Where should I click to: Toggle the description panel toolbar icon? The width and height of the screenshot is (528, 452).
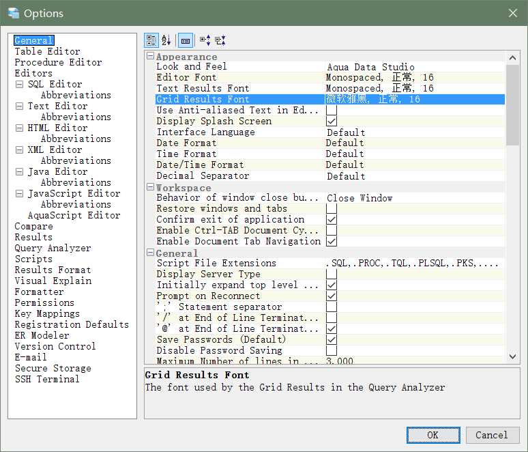pos(185,40)
